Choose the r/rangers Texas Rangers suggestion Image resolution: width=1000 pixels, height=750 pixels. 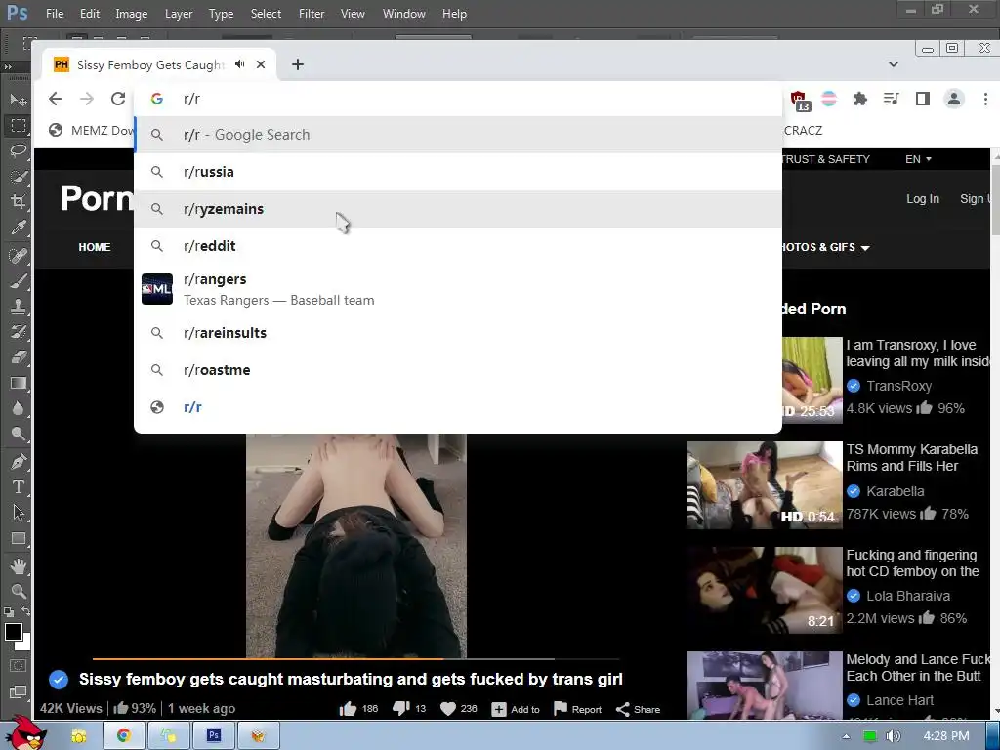click(458, 289)
